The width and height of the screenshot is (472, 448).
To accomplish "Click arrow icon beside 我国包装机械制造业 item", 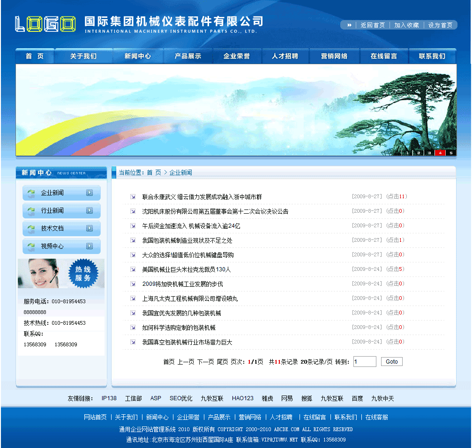I will click(133, 240).
